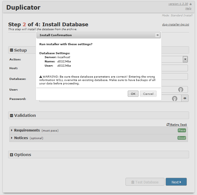197x195 pixels.
Task: Click the Retry Test link
Action: pos(177,124)
